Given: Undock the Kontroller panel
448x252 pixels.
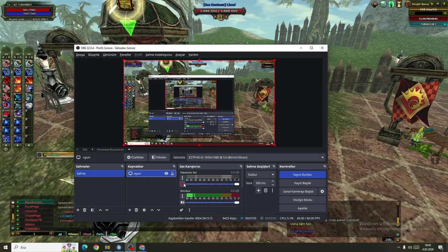Looking at the screenshot, I should [x=324, y=166].
